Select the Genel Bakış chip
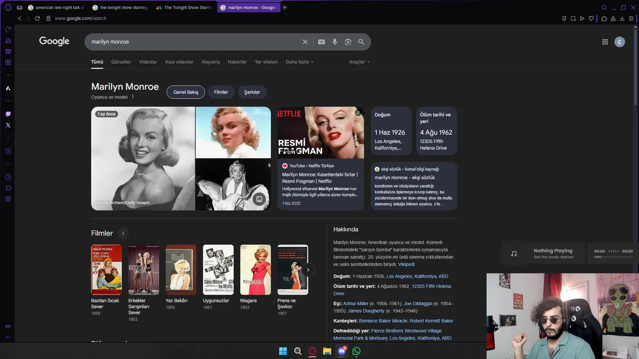The image size is (639, 359). click(x=186, y=92)
